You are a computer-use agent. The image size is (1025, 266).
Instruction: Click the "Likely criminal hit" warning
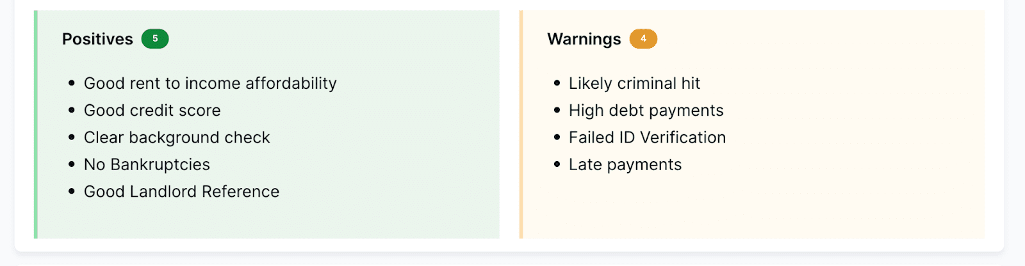point(634,84)
